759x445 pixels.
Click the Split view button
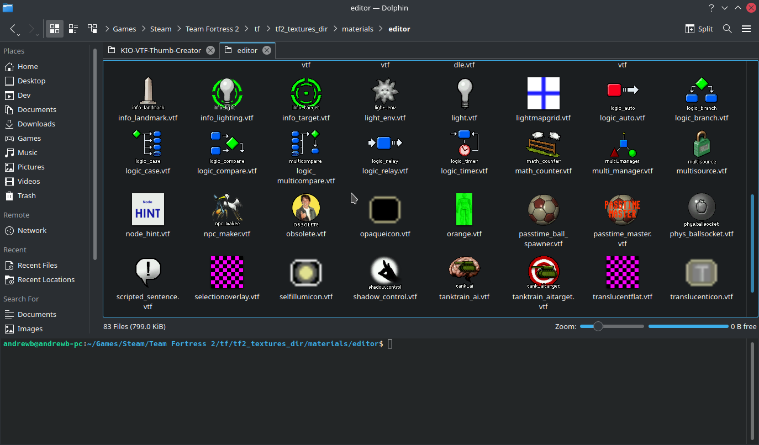click(699, 29)
